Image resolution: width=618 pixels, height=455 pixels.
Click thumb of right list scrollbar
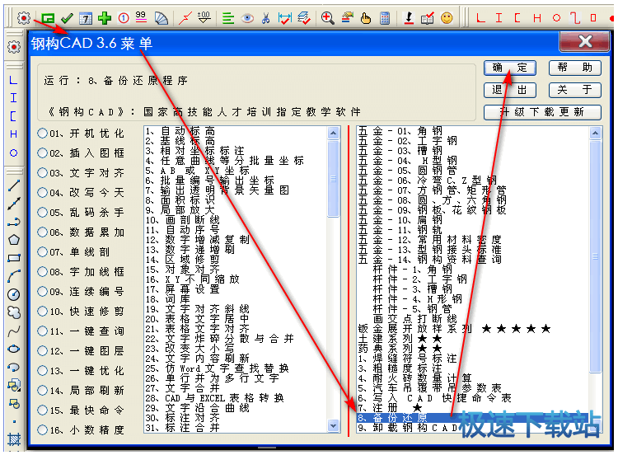pos(595,256)
